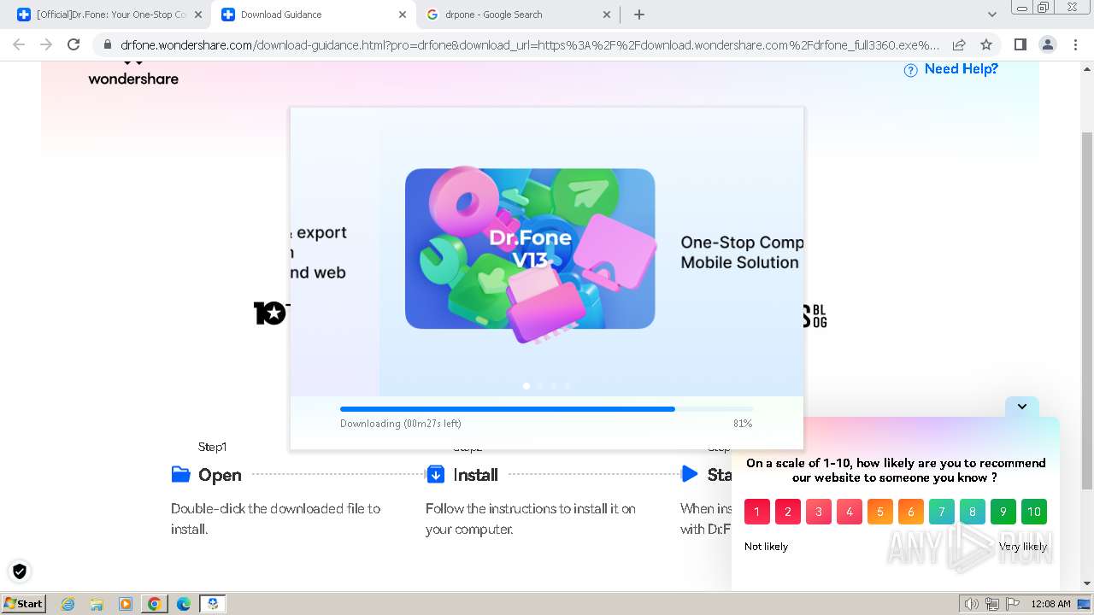Click the network tray icon

(x=992, y=604)
